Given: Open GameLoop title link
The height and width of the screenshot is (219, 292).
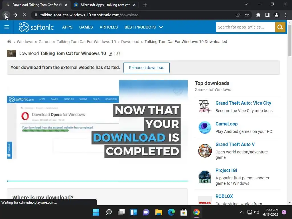Looking at the screenshot, I should click(x=226, y=124).
